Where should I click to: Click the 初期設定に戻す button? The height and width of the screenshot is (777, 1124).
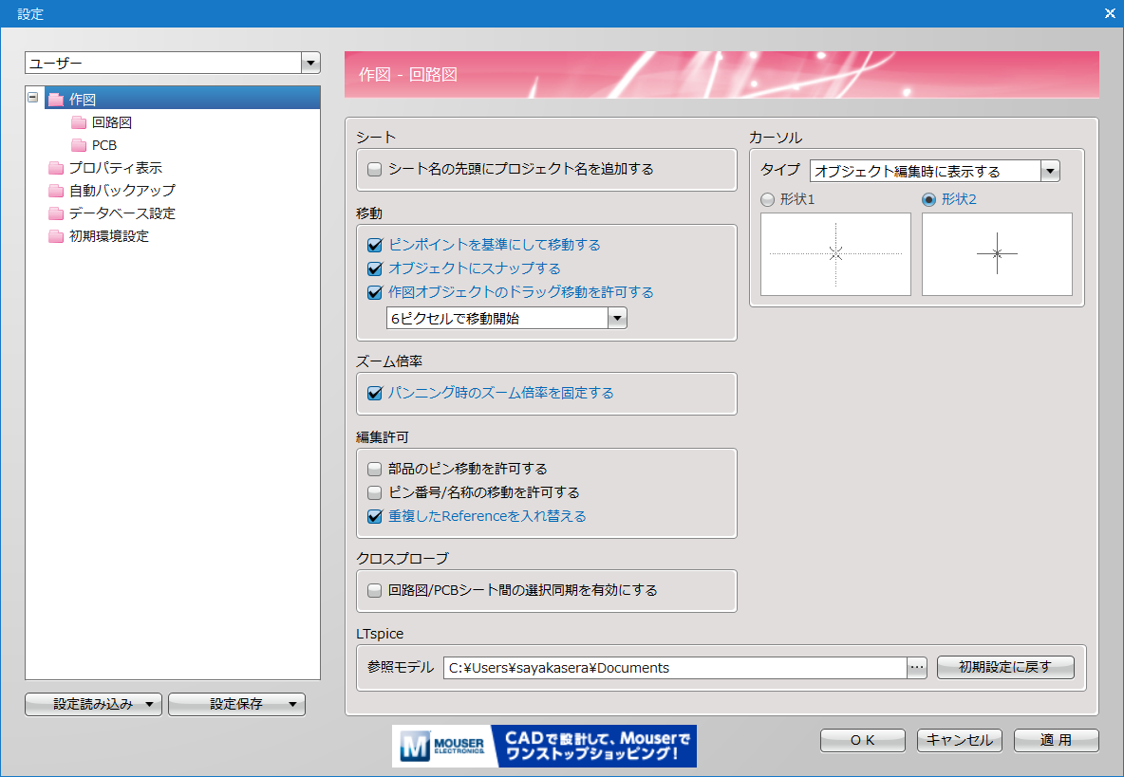point(1005,667)
